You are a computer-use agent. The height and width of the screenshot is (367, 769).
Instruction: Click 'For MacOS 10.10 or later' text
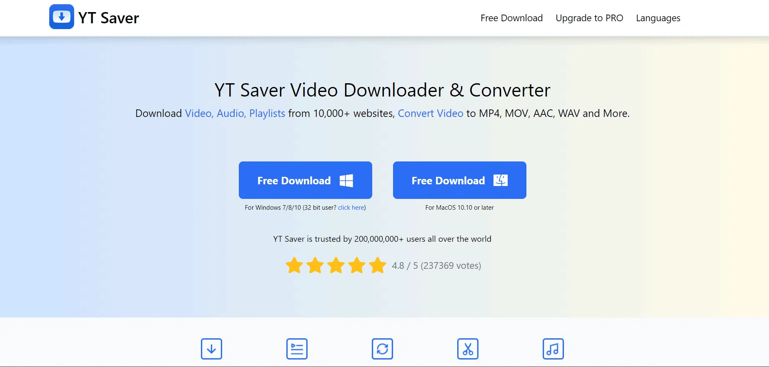click(459, 207)
